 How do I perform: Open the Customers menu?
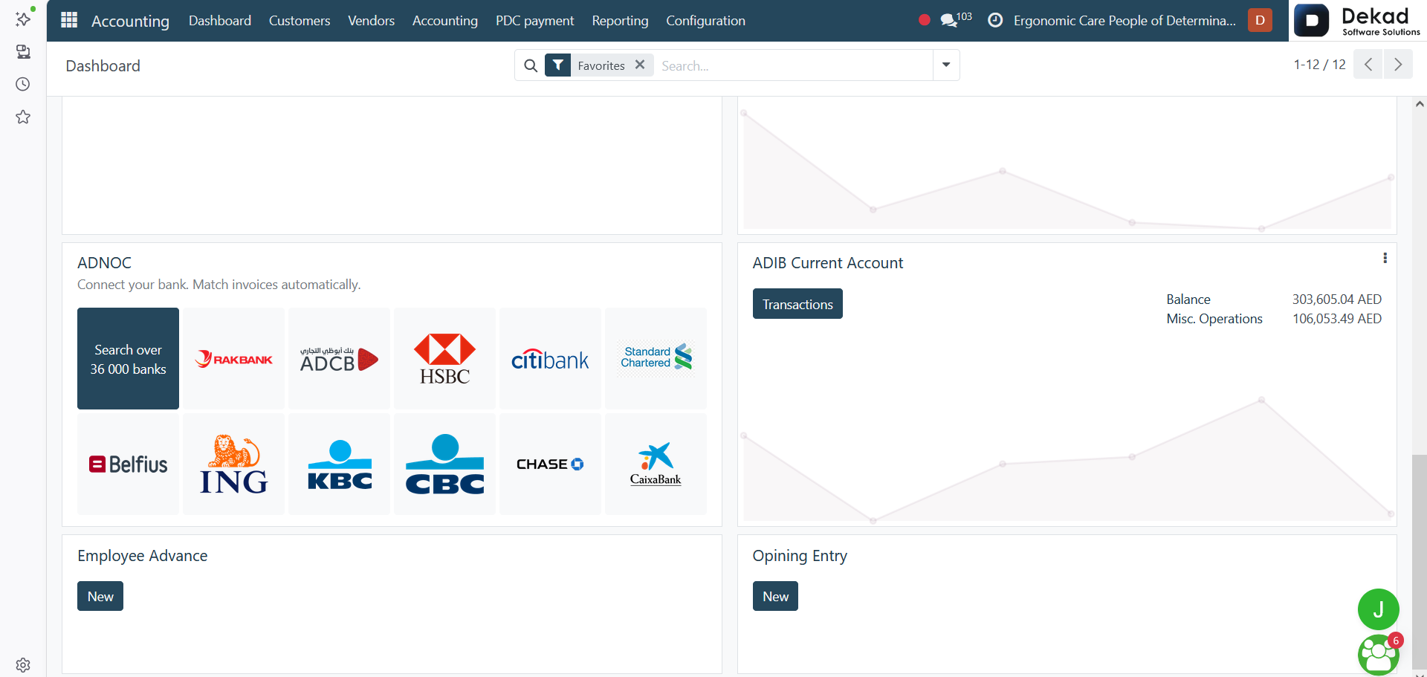coord(300,21)
